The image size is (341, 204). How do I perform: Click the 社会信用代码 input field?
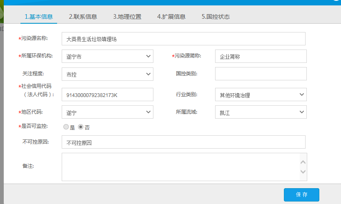[108, 95]
